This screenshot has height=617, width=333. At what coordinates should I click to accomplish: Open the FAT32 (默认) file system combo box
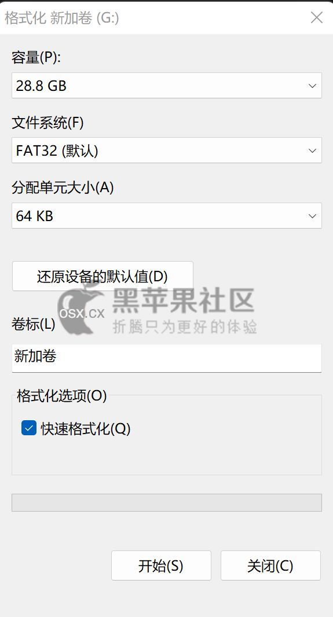pos(167,150)
